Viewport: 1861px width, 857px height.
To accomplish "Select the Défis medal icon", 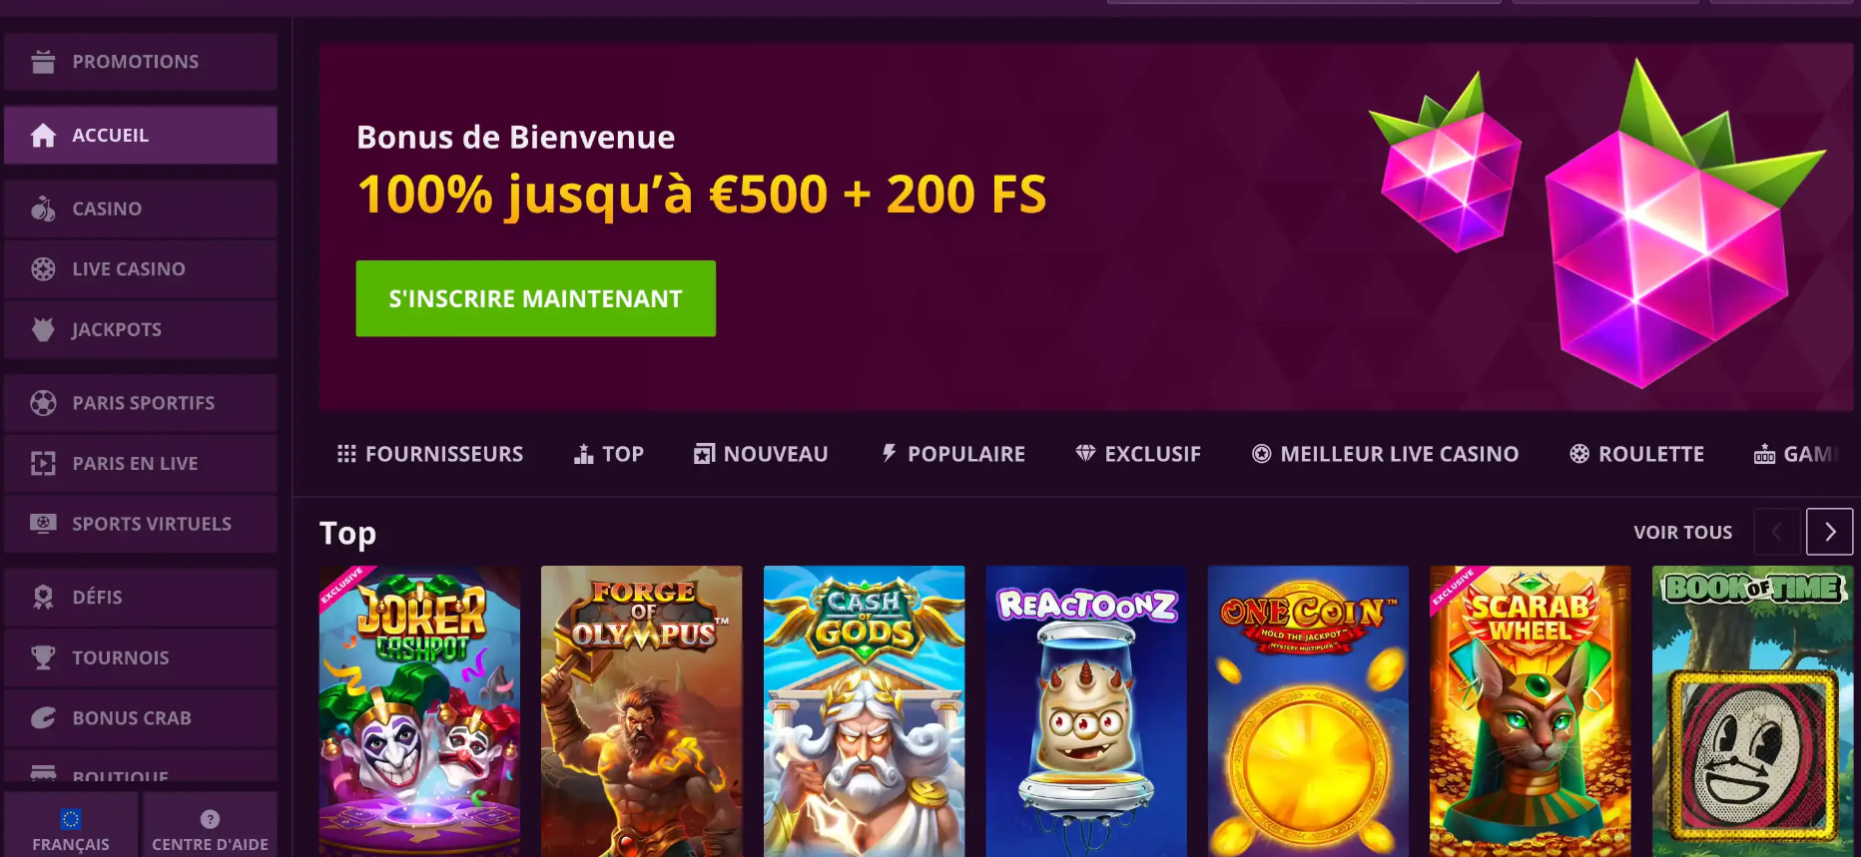I will click(x=43, y=597).
